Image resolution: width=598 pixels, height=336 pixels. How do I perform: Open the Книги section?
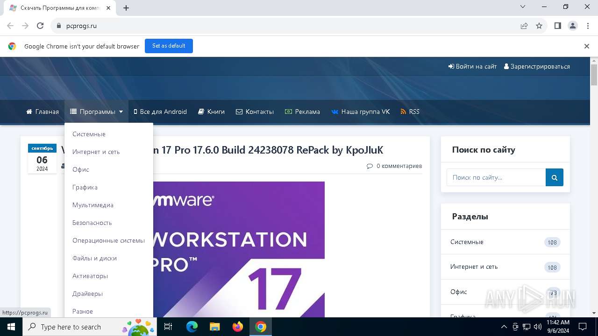[211, 112]
